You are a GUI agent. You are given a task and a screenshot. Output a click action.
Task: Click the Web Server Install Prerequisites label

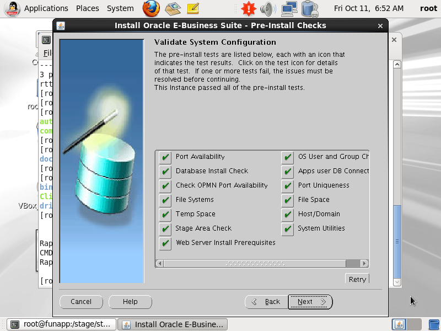225,243
